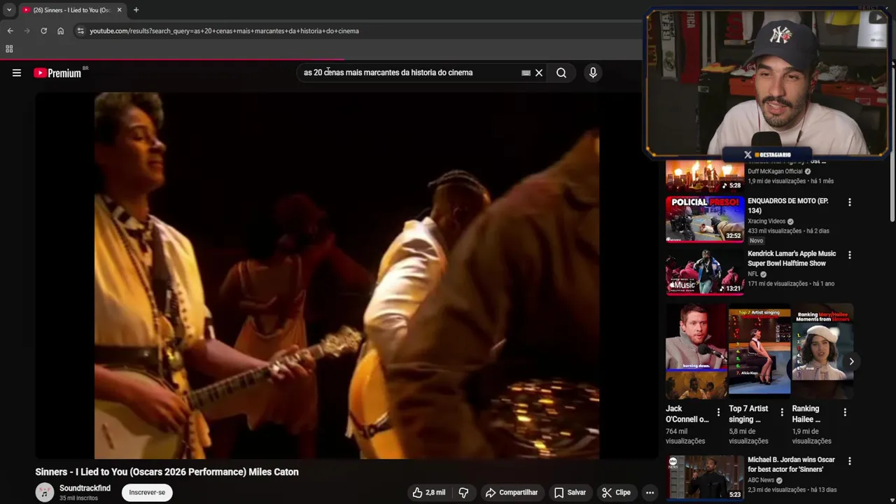Image resolution: width=896 pixels, height=504 pixels.
Task: Open options menu for Michael B. Jordan video
Action: point(850,461)
